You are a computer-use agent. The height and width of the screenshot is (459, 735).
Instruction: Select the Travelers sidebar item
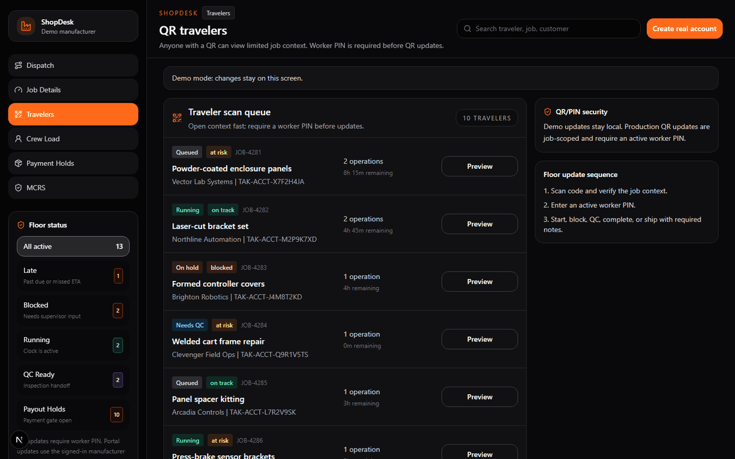click(x=73, y=114)
